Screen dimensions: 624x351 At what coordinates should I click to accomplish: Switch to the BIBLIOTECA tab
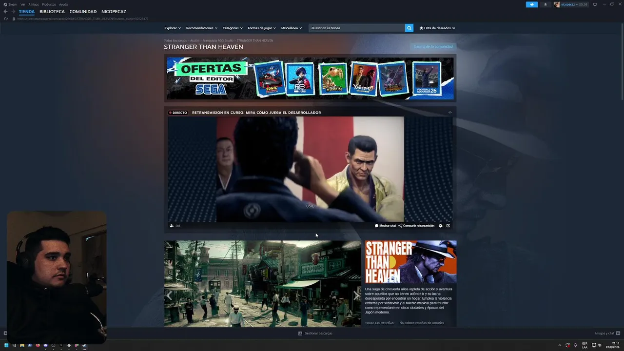[52, 12]
